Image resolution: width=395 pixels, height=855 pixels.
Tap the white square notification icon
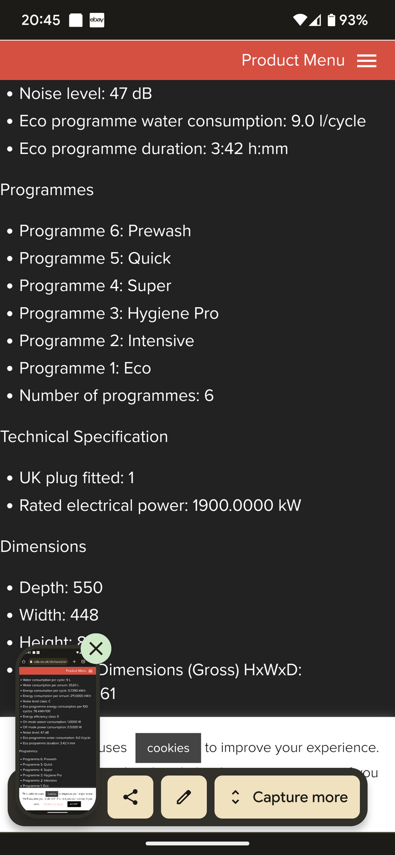[x=76, y=20]
